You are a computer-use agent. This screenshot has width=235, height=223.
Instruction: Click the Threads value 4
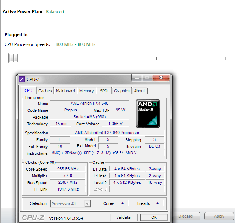coord(158,203)
